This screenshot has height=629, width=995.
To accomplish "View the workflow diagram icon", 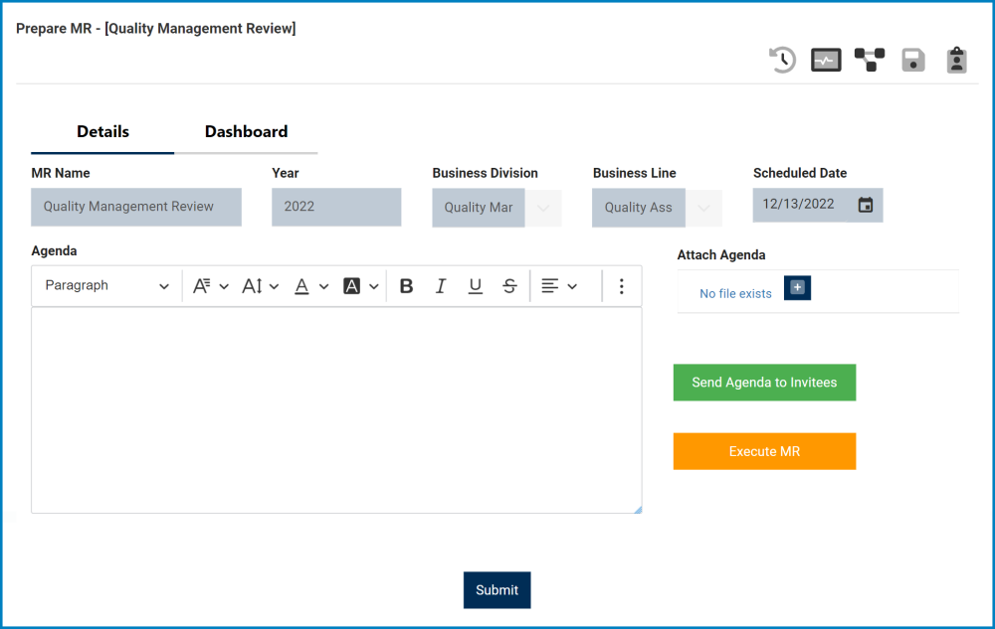I will point(869,60).
